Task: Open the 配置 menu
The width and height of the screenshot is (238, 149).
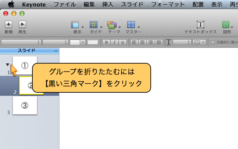Action: [198, 4]
